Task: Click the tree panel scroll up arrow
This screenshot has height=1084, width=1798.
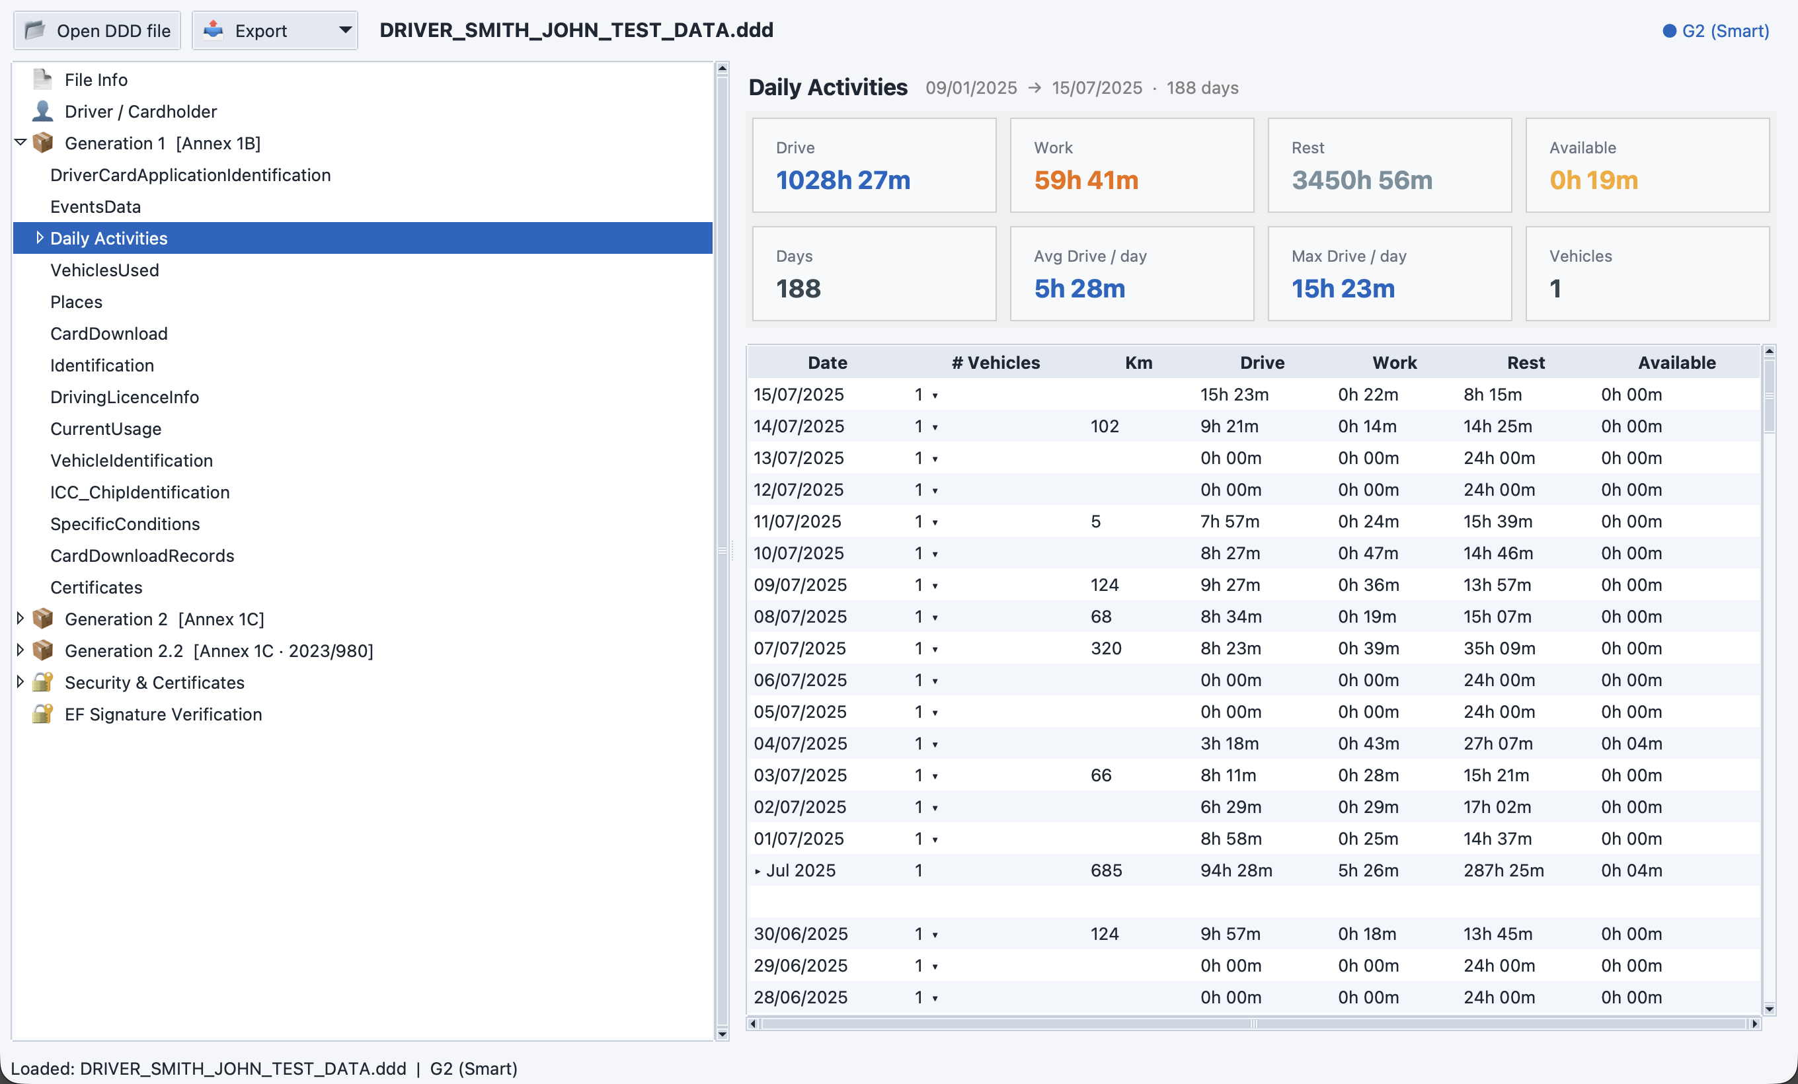Action: click(723, 69)
